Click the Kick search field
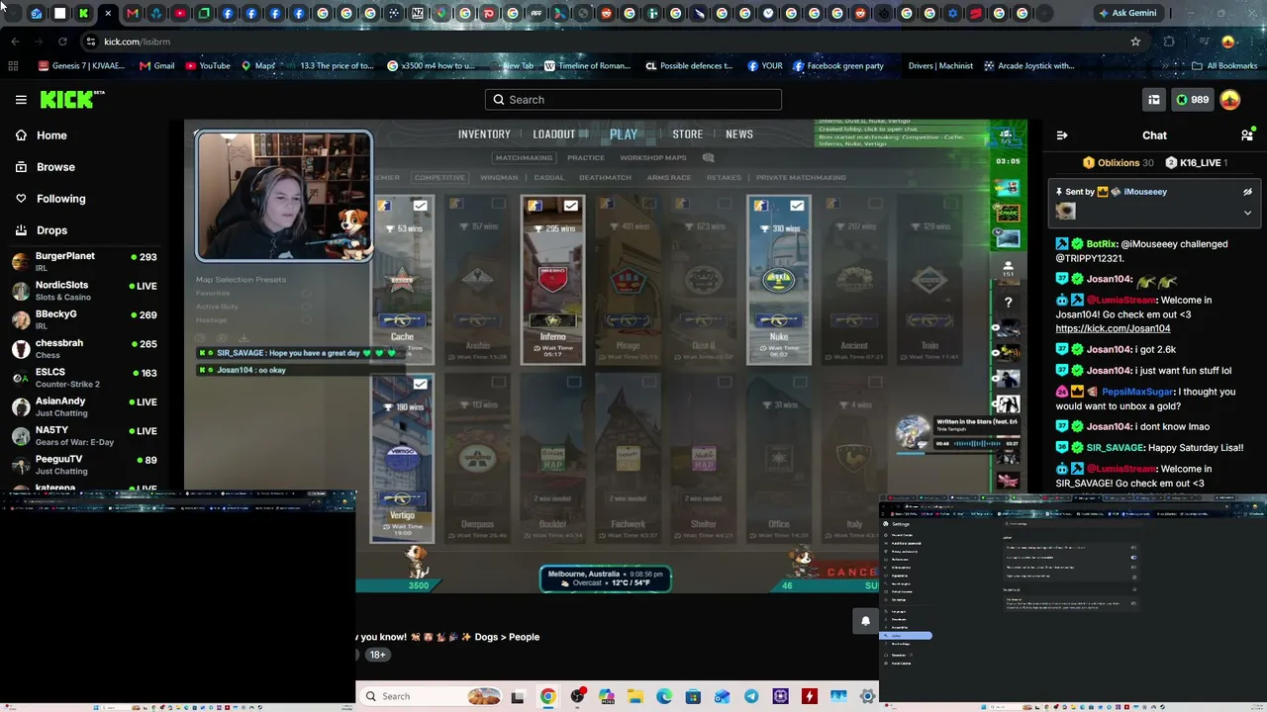This screenshot has width=1267, height=712. (x=633, y=100)
